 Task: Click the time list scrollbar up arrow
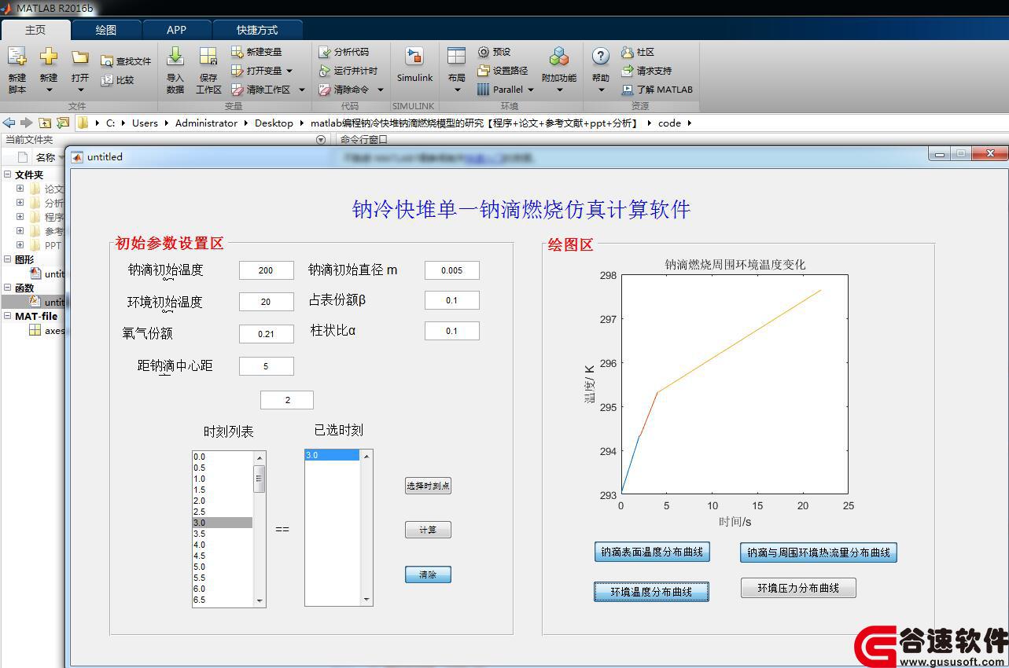260,457
